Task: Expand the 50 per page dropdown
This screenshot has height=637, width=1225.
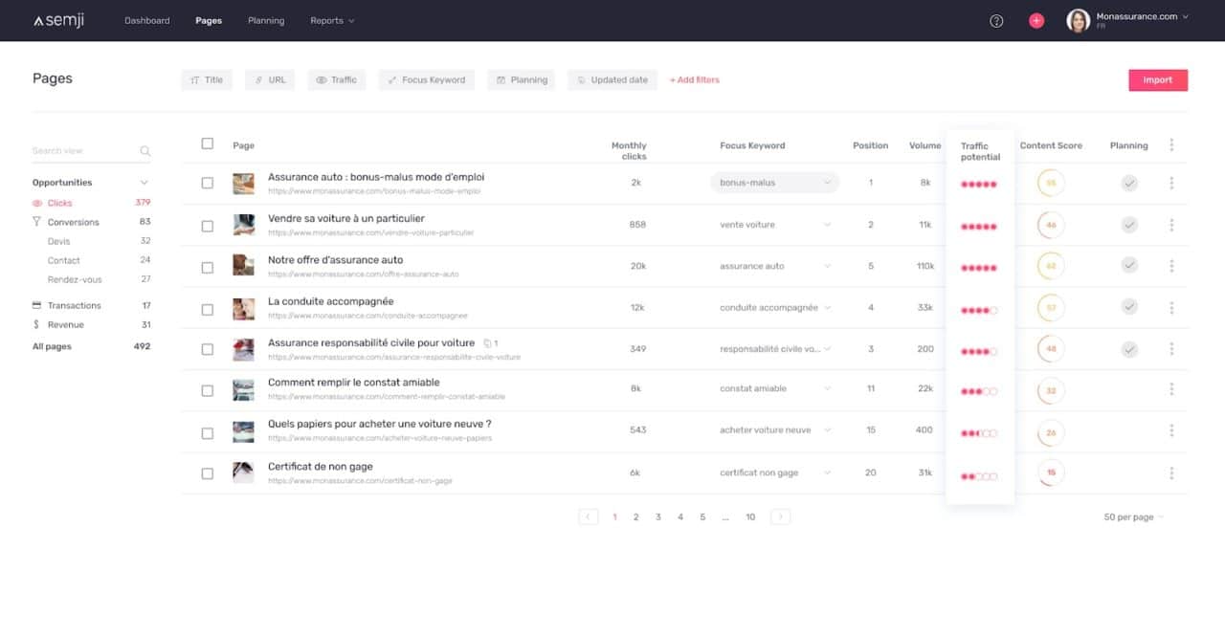Action: click(x=1133, y=517)
